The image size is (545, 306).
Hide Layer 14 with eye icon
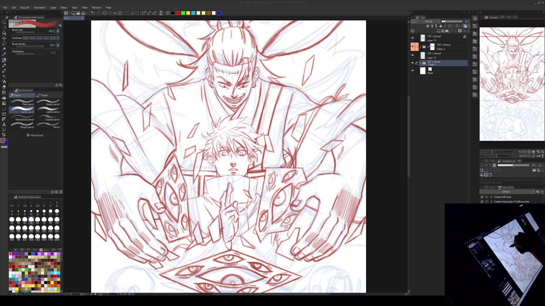[412, 56]
